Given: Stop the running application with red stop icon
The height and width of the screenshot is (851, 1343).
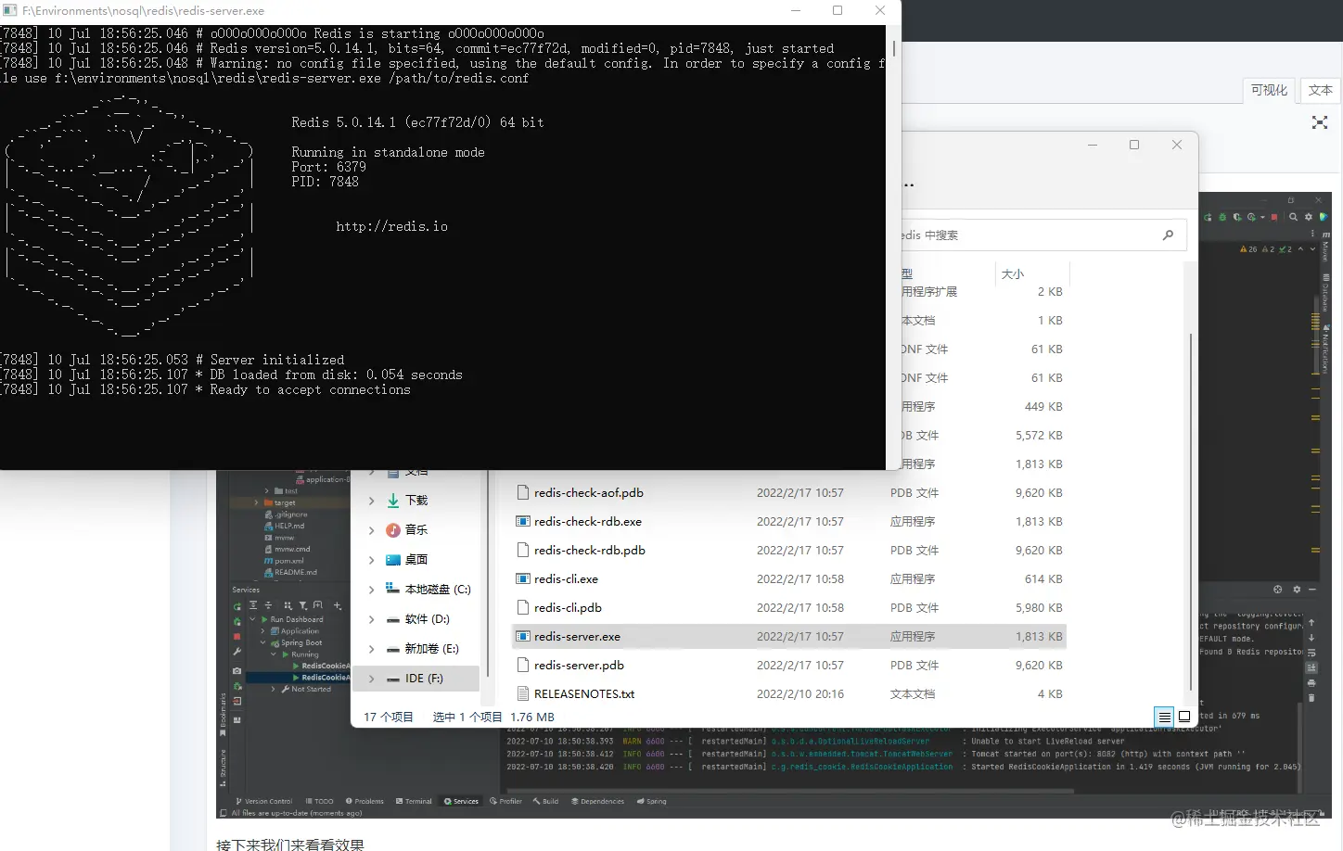Looking at the screenshot, I should 237,636.
